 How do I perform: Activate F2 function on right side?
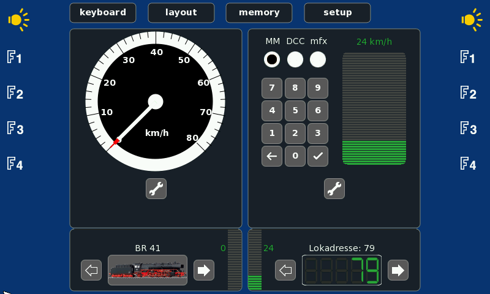pos(468,94)
